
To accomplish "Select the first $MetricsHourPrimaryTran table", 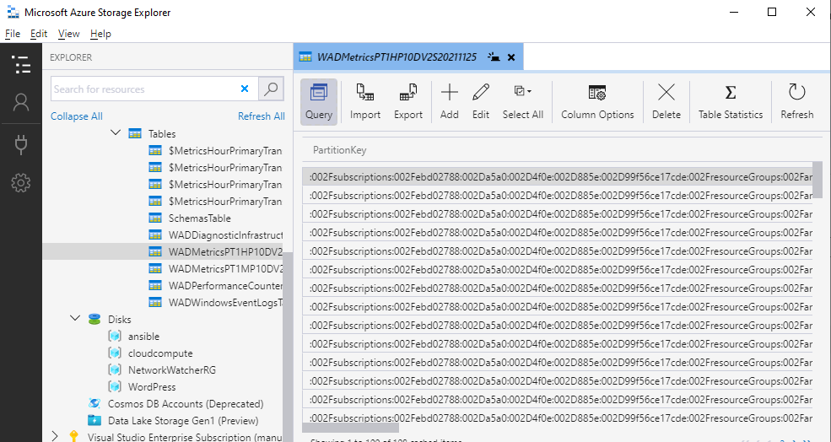I will click(x=225, y=151).
